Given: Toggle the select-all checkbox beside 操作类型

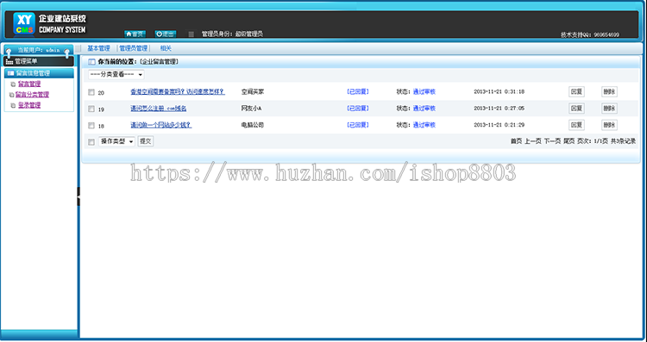Looking at the screenshot, I should point(91,142).
